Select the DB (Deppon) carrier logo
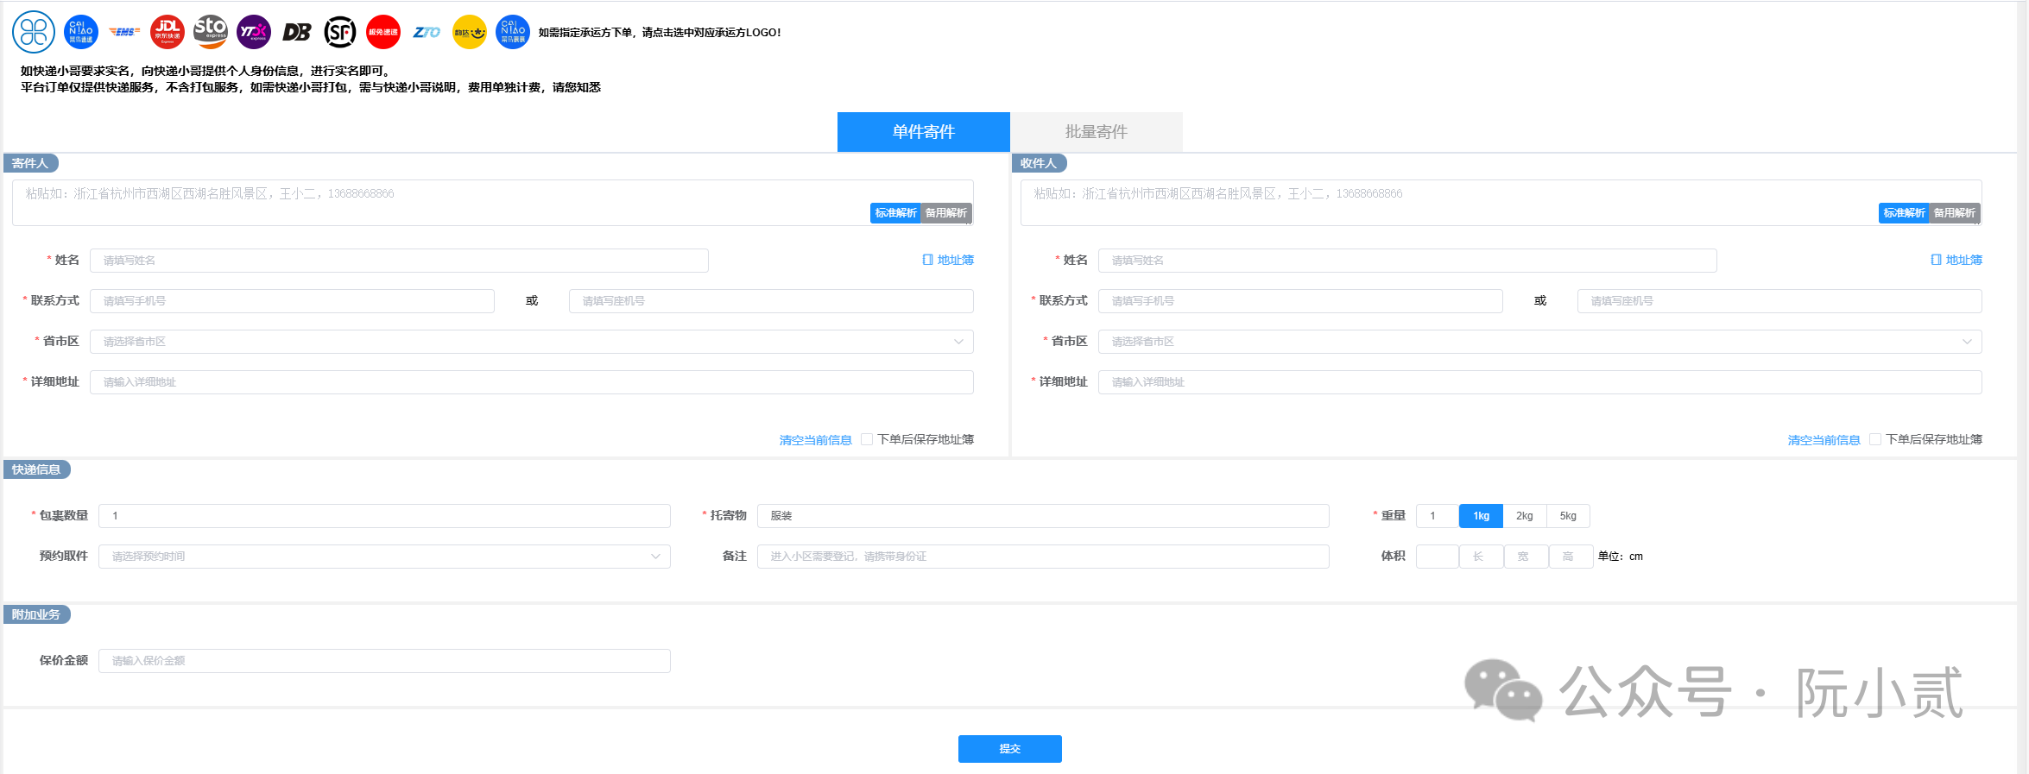The width and height of the screenshot is (2029, 774). (297, 32)
